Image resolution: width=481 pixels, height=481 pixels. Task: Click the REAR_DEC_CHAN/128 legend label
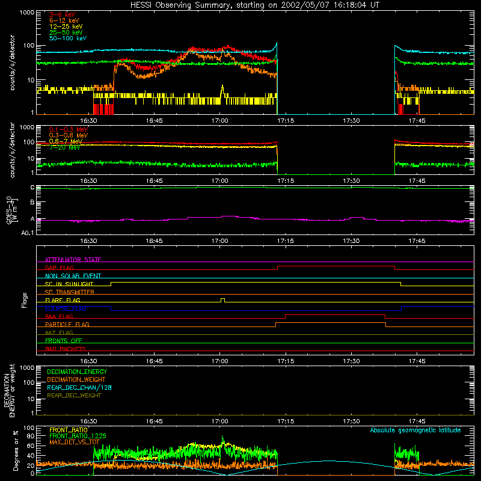click(79, 388)
